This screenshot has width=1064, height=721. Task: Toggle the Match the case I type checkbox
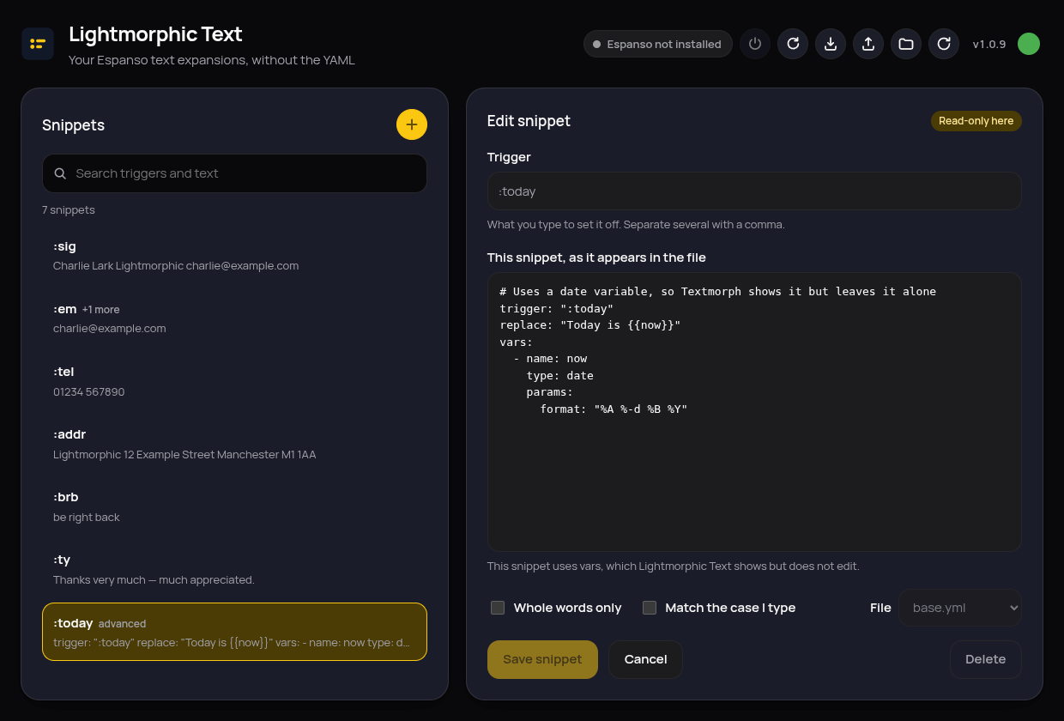(x=650, y=608)
